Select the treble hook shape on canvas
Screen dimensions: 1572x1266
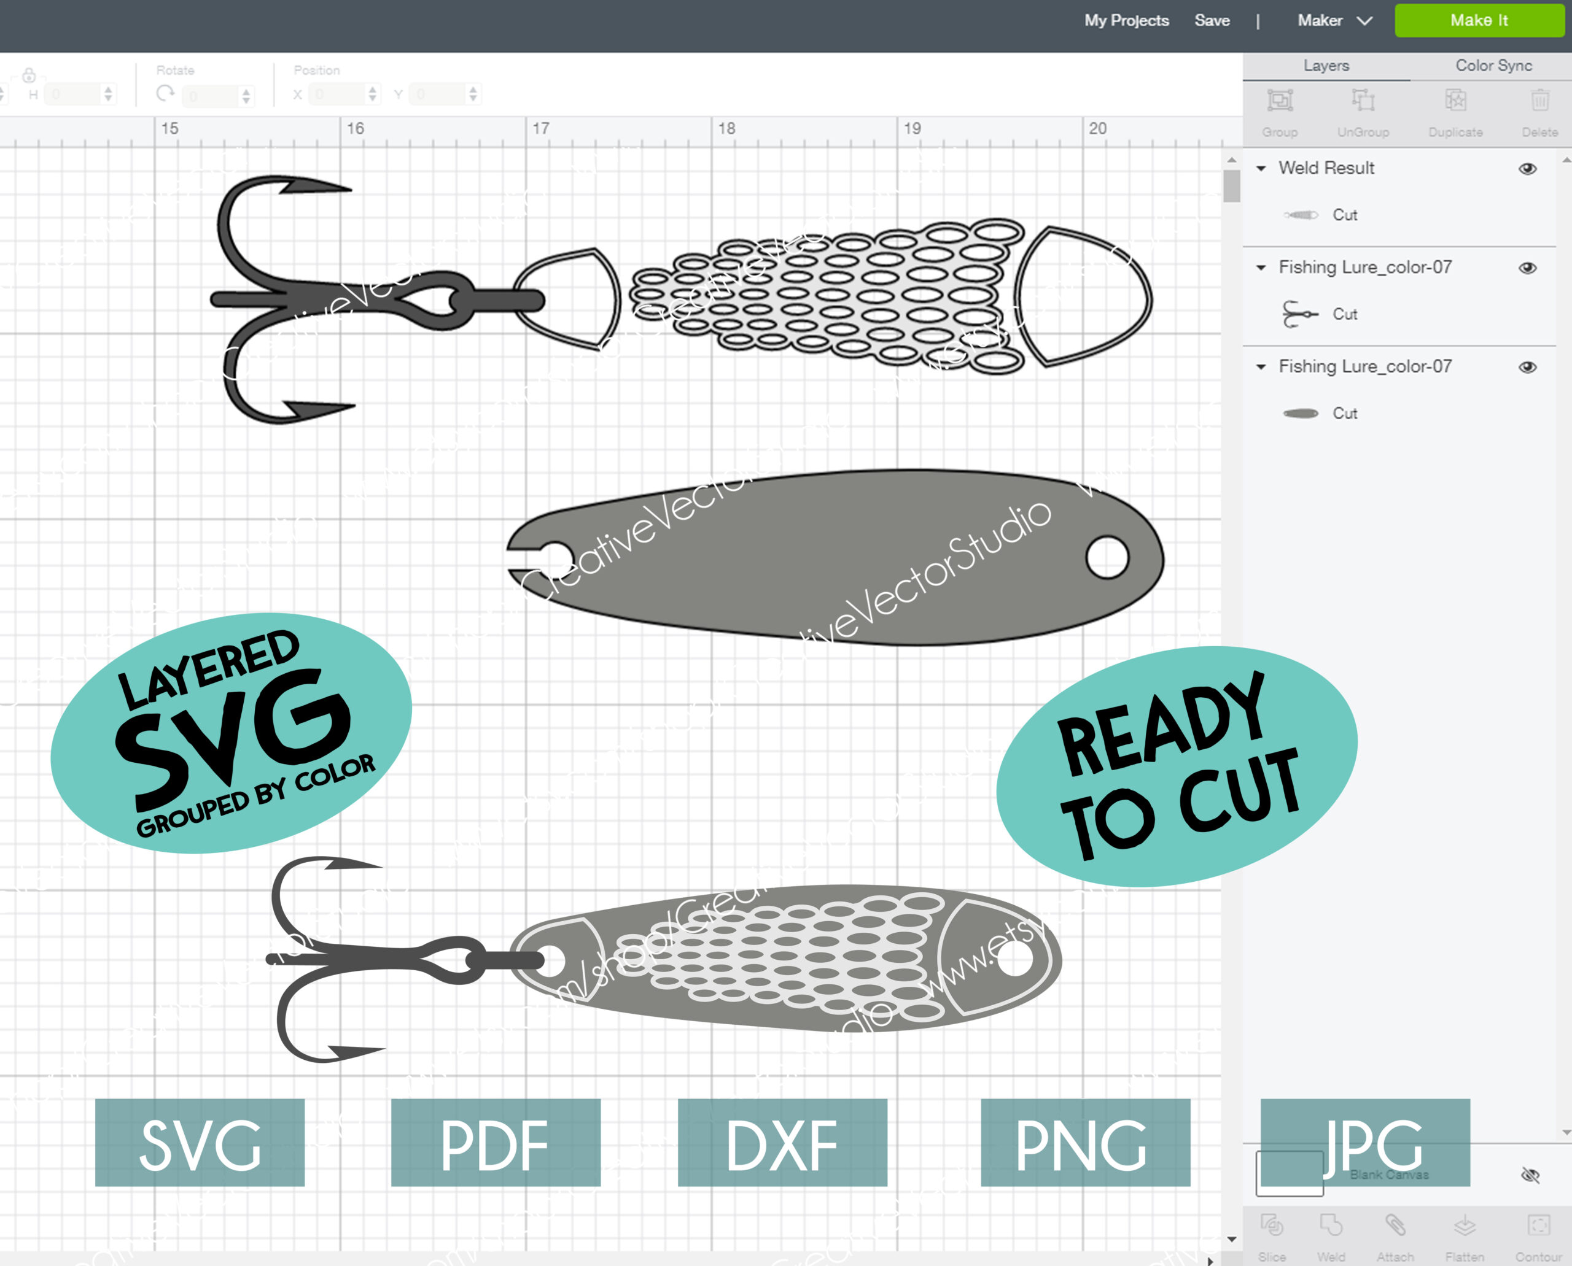(377, 299)
